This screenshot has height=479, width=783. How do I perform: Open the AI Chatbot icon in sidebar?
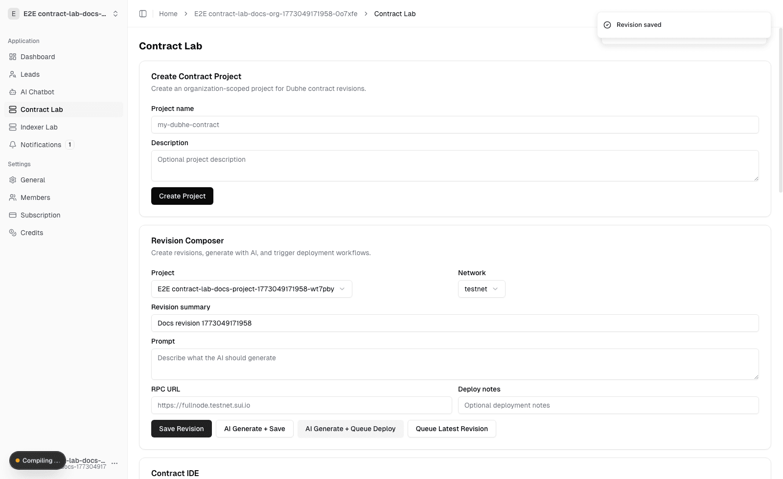13,92
